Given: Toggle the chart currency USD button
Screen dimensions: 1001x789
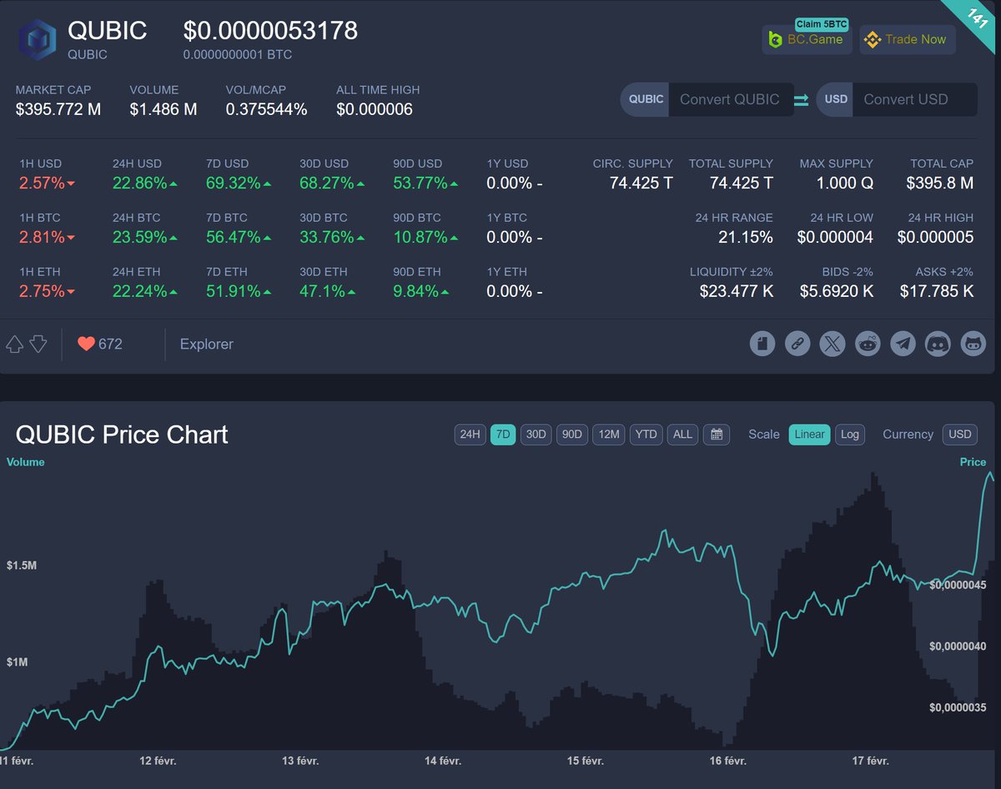Looking at the screenshot, I should tap(960, 435).
